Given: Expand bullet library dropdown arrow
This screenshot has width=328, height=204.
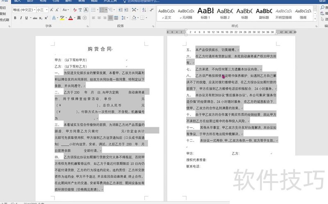Looking at the screenshot, I should [x=97, y=10].
